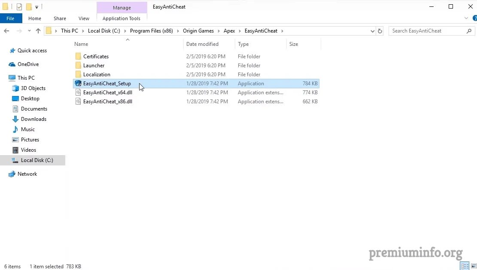Expand the chevron after EasyAntiCheat breadcrumb
Image resolution: width=477 pixels, height=270 pixels.
tap(283, 31)
